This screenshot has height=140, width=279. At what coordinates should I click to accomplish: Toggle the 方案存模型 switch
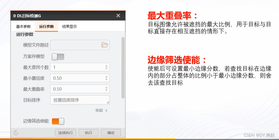click(x=58, y=57)
